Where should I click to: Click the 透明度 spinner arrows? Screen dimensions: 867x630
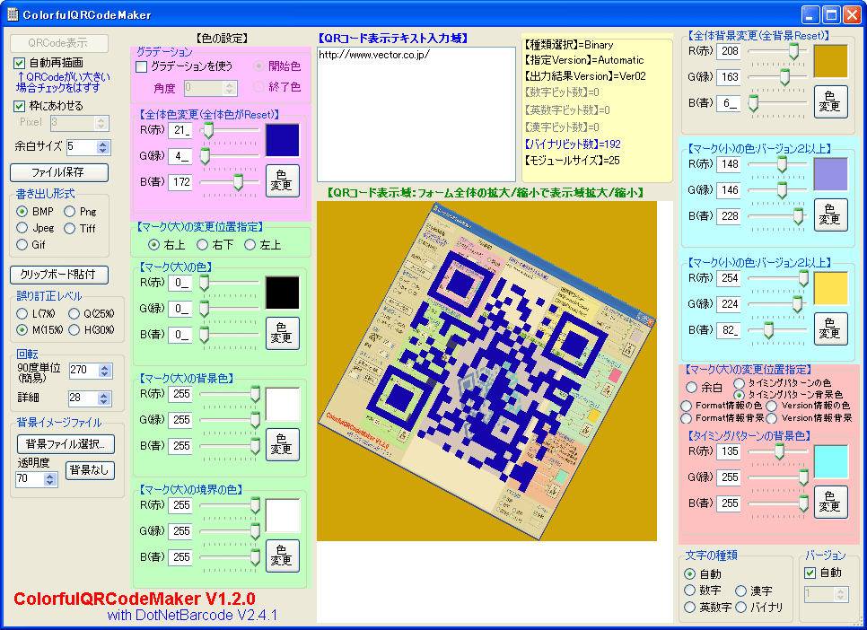(x=50, y=479)
